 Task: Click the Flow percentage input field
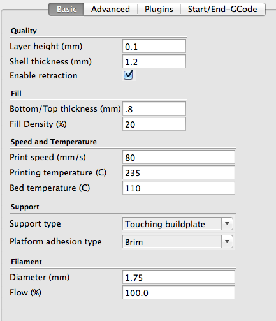[178, 292]
